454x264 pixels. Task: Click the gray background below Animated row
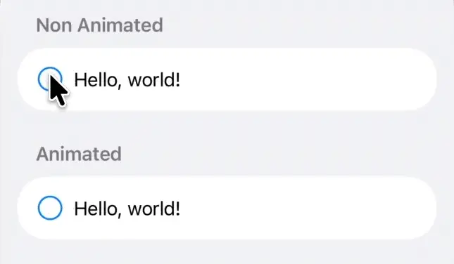pos(227,253)
